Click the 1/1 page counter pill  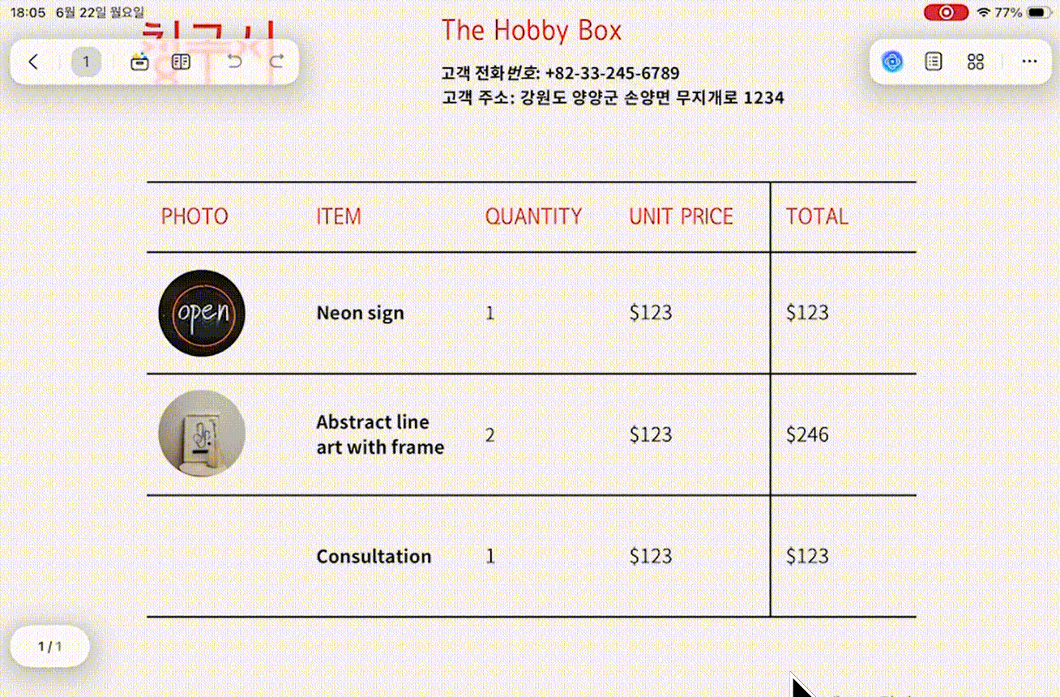tap(50, 646)
